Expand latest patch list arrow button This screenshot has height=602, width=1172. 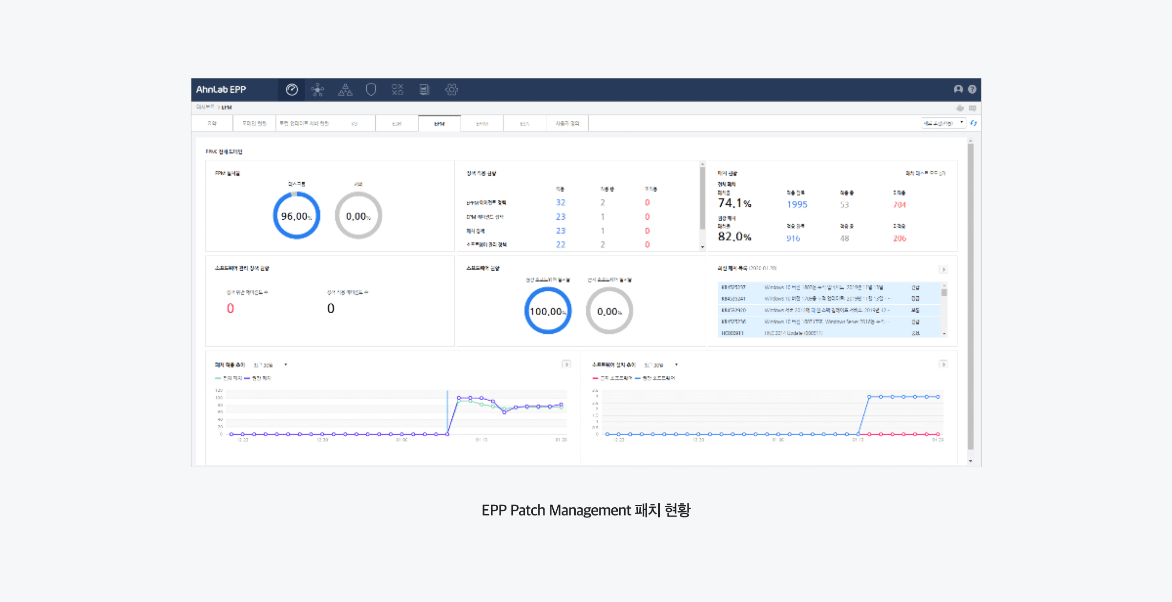point(943,269)
